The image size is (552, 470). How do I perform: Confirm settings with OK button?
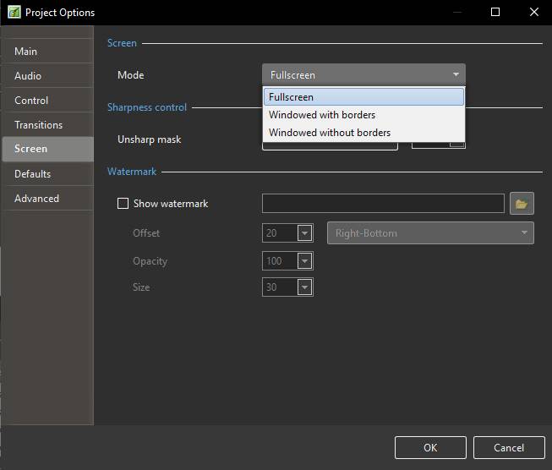click(430, 447)
